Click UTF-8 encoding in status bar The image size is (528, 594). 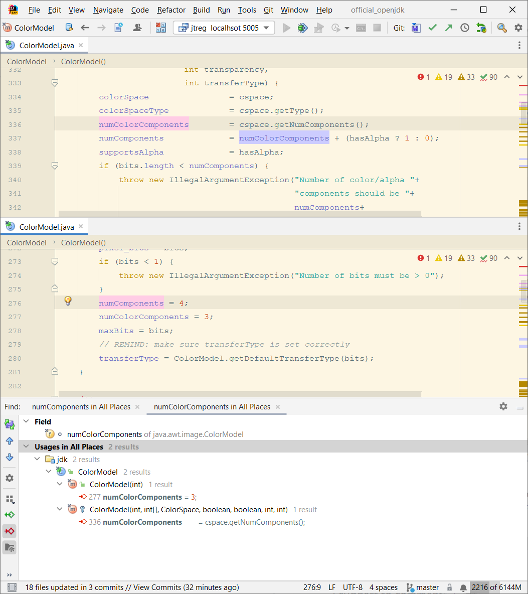point(353,587)
